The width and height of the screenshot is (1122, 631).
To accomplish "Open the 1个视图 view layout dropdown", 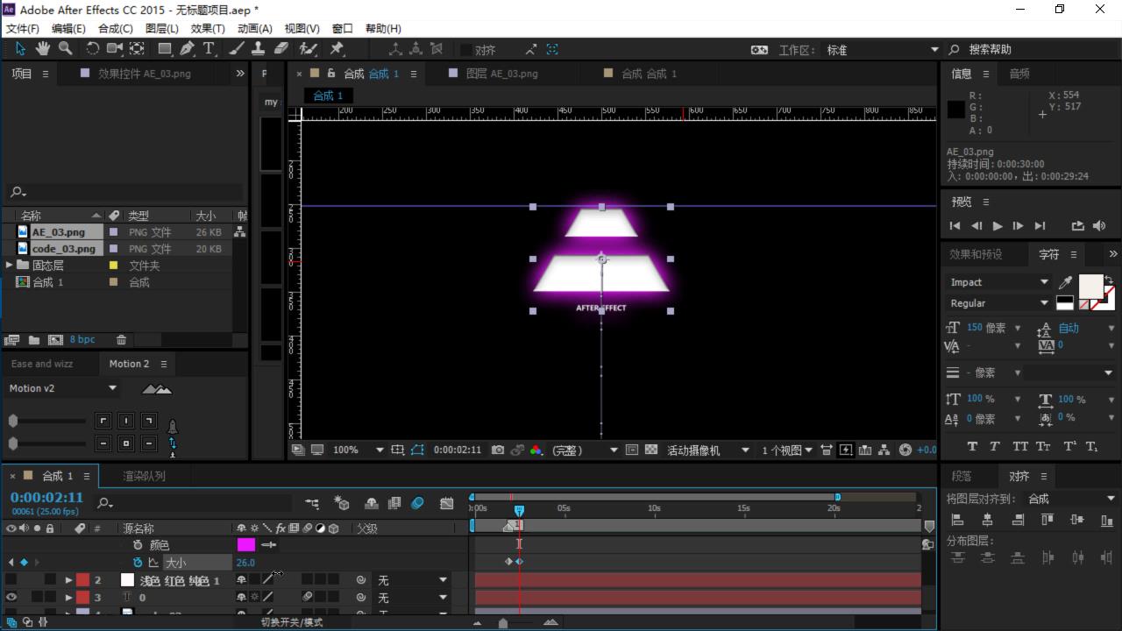I will [x=786, y=450].
